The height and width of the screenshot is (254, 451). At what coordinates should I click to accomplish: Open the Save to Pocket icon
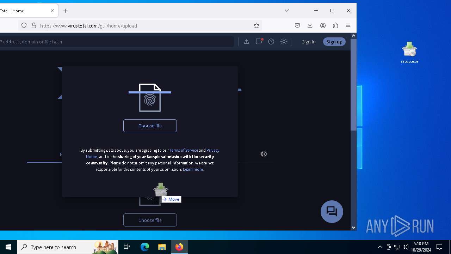297,25
